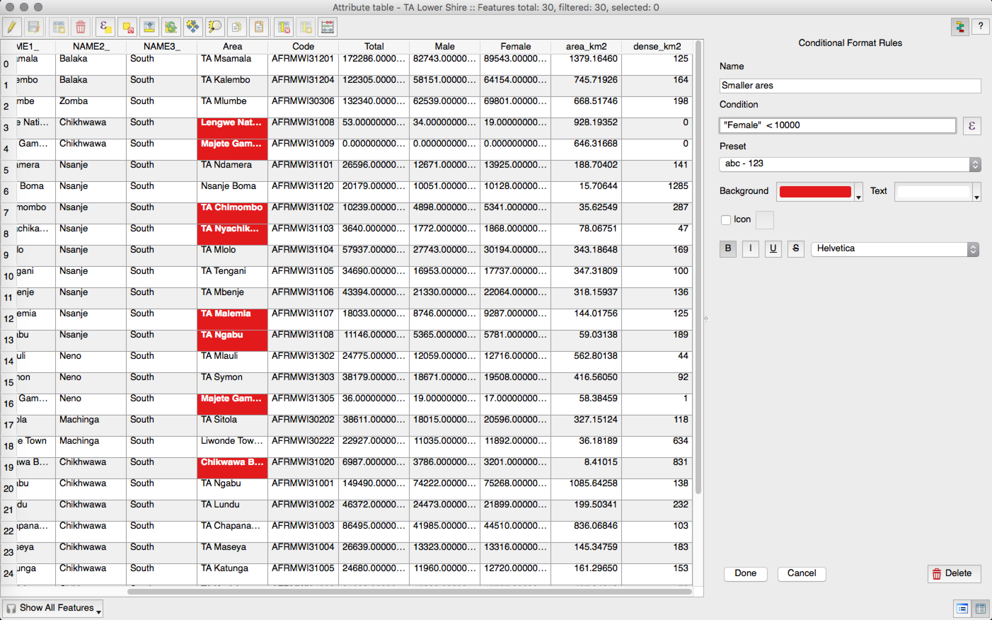This screenshot has width=992, height=620.
Task: Open expression builder epsilon button
Action: 971,126
